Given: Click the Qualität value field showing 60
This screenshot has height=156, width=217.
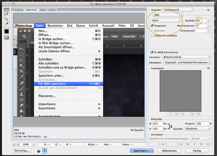Looking at the screenshot, I should [x=201, y=21].
